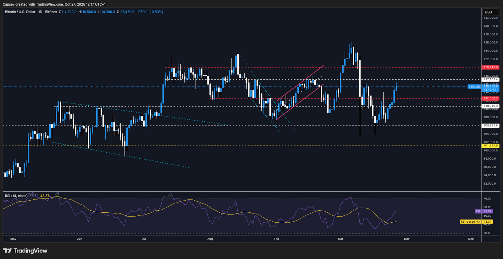Select the red 120,111.4 price level label
Screen dimensions: 503x259
coord(490,67)
